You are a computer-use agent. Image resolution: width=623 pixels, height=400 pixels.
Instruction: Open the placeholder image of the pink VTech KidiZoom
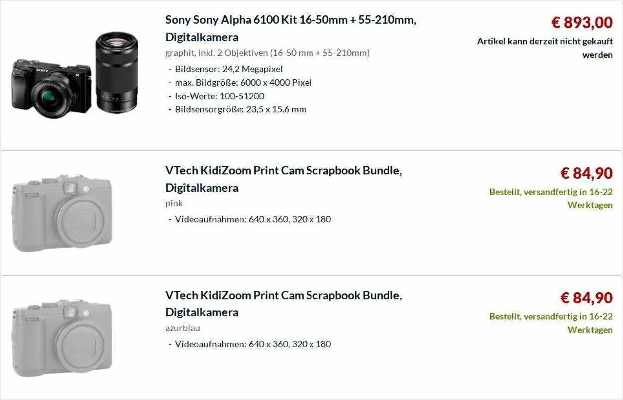pyautogui.click(x=62, y=212)
